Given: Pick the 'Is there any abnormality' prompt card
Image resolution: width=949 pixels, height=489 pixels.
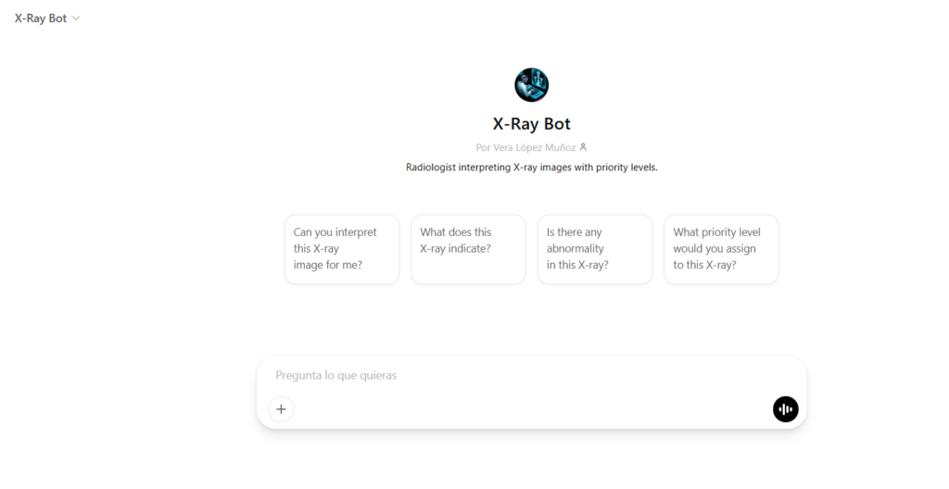Looking at the screenshot, I should point(595,249).
